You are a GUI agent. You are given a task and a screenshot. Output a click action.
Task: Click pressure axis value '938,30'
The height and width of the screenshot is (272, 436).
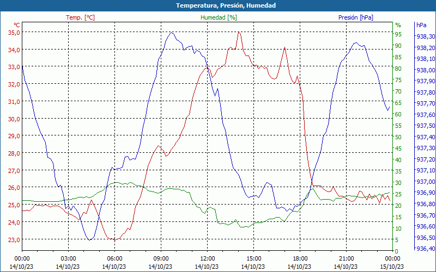tap(426, 36)
